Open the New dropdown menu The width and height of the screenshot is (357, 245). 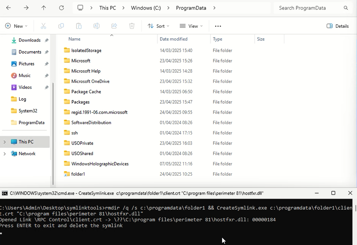click(16, 26)
